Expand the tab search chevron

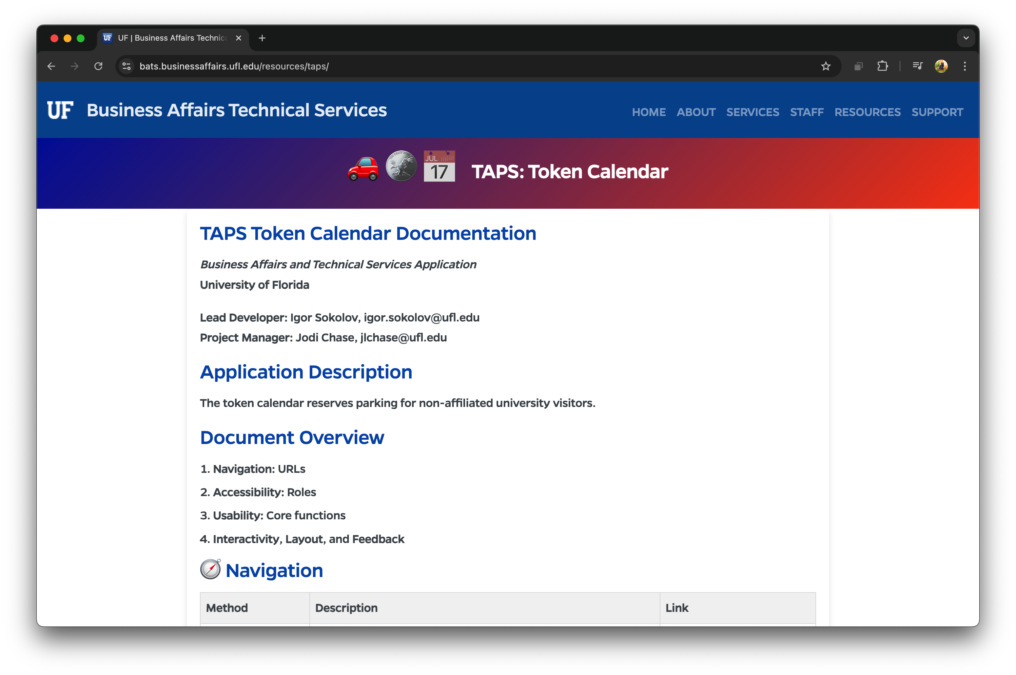click(966, 38)
